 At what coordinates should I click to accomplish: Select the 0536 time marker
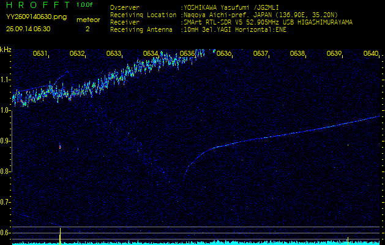point(224,54)
